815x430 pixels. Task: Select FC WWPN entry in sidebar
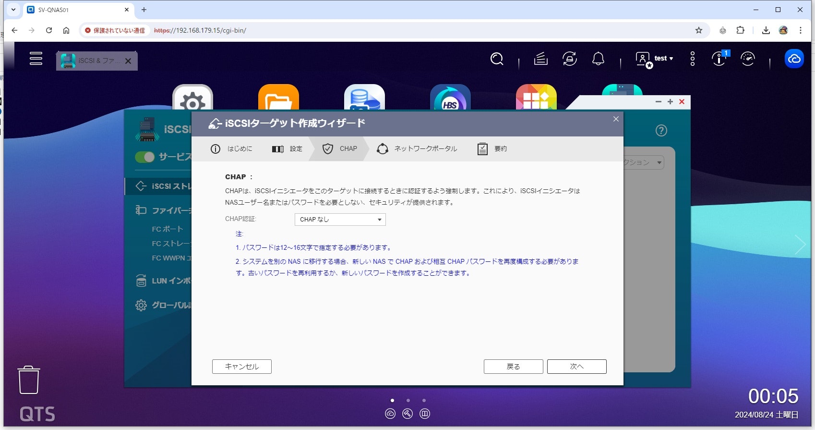(x=171, y=258)
